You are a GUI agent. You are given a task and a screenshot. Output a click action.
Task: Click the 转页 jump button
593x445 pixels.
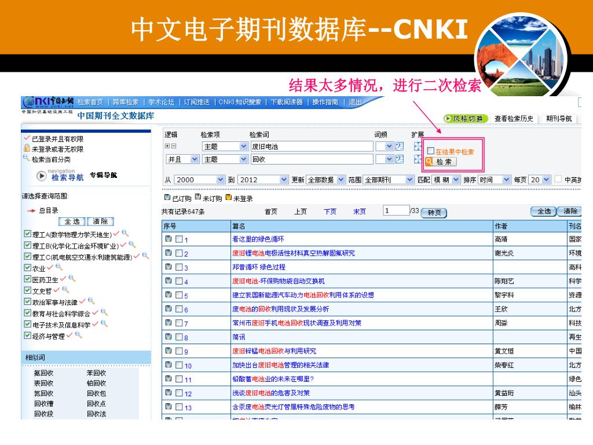click(434, 213)
